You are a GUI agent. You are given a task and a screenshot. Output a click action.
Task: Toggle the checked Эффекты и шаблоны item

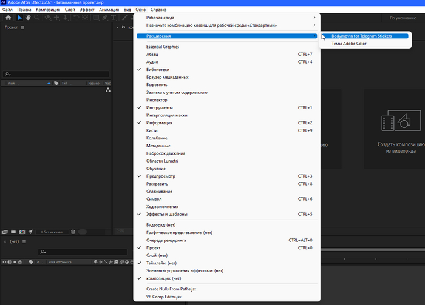[x=166, y=214]
